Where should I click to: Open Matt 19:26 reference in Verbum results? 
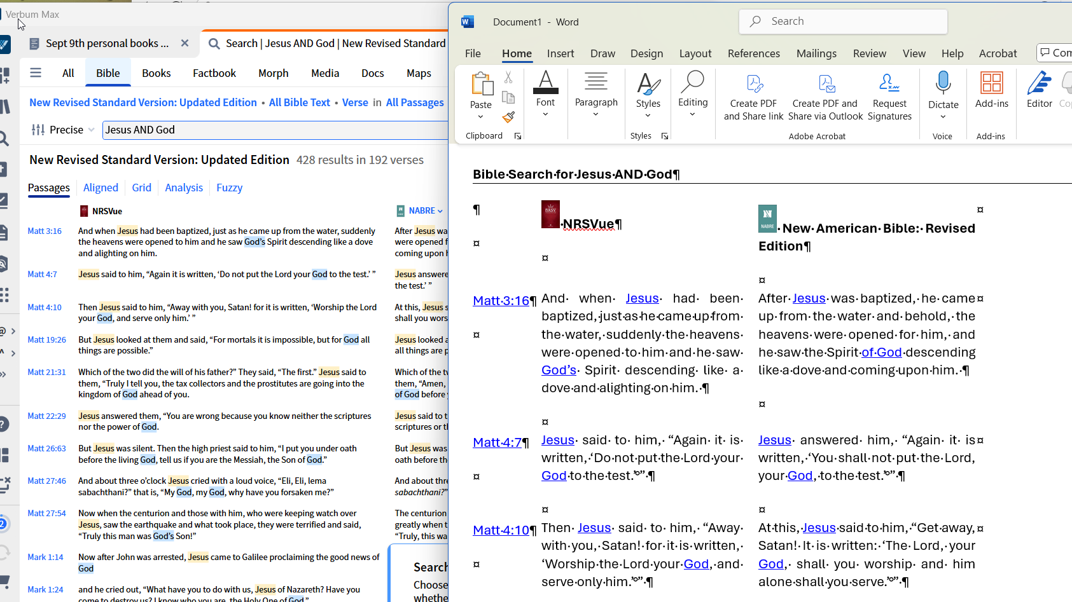coord(46,340)
